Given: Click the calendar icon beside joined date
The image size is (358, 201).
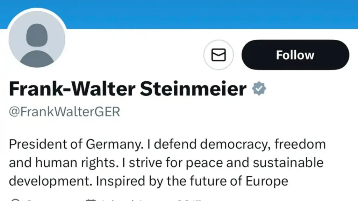Looking at the screenshot, I should pyautogui.click(x=91, y=200).
